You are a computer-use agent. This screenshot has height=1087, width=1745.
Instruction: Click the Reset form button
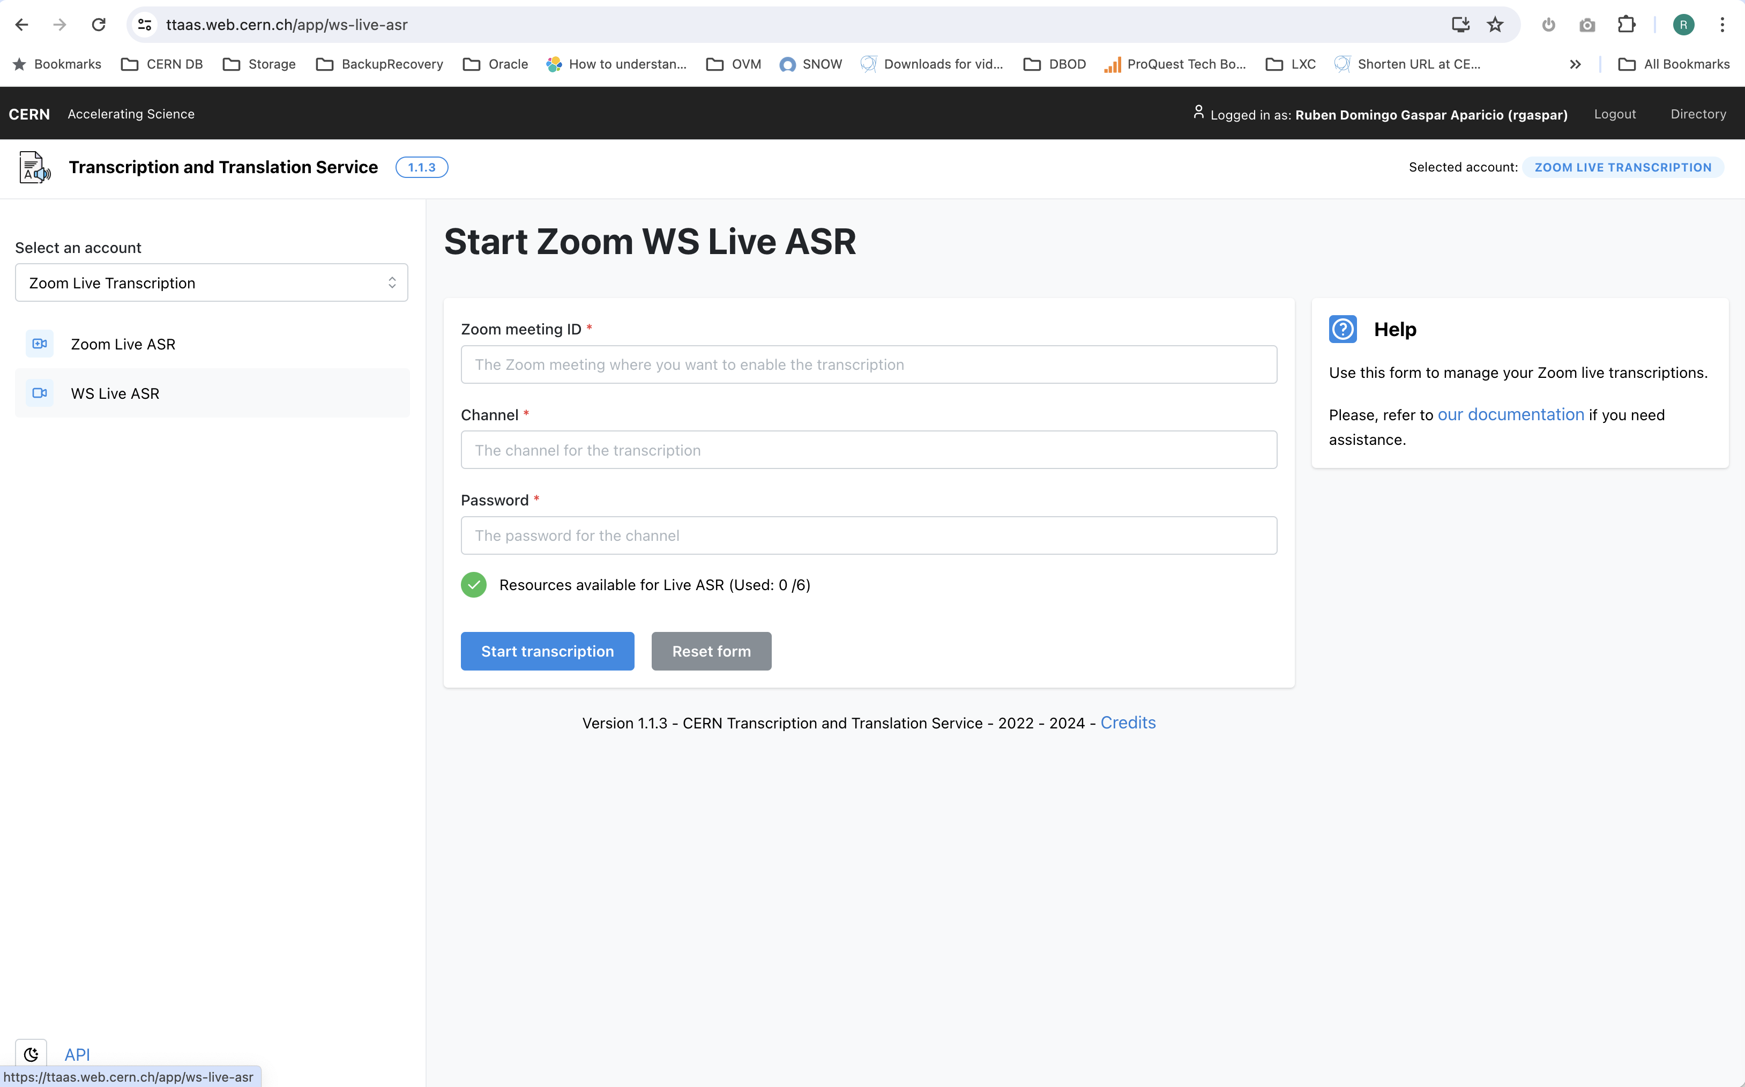click(711, 651)
